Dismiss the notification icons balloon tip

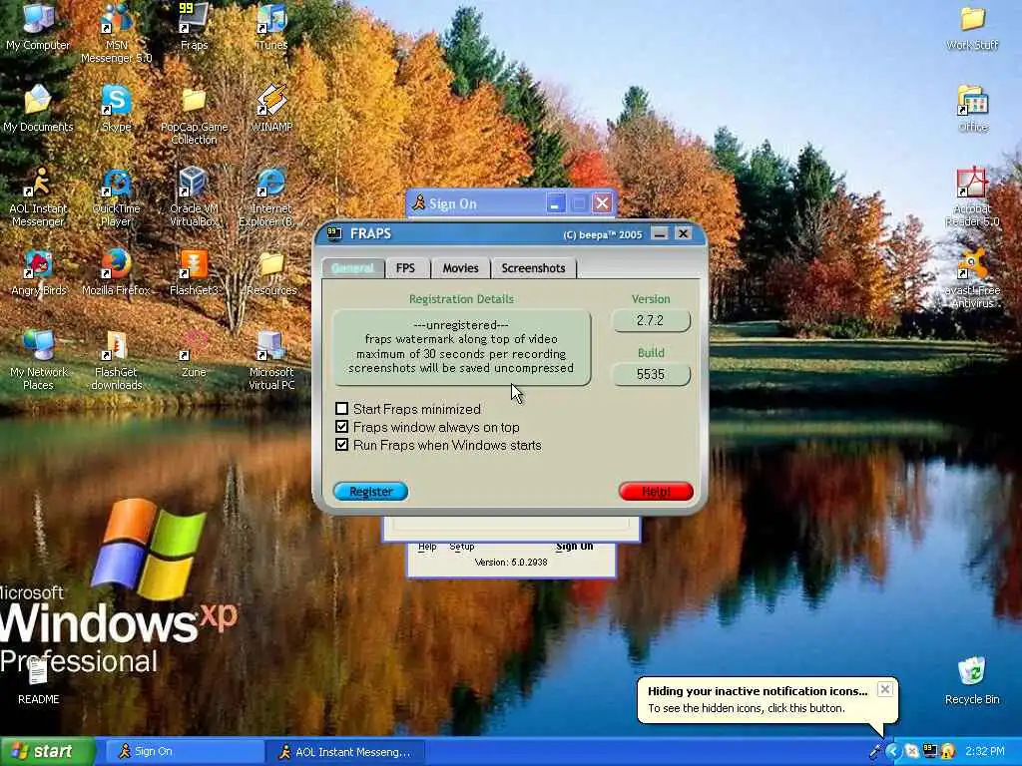click(884, 689)
